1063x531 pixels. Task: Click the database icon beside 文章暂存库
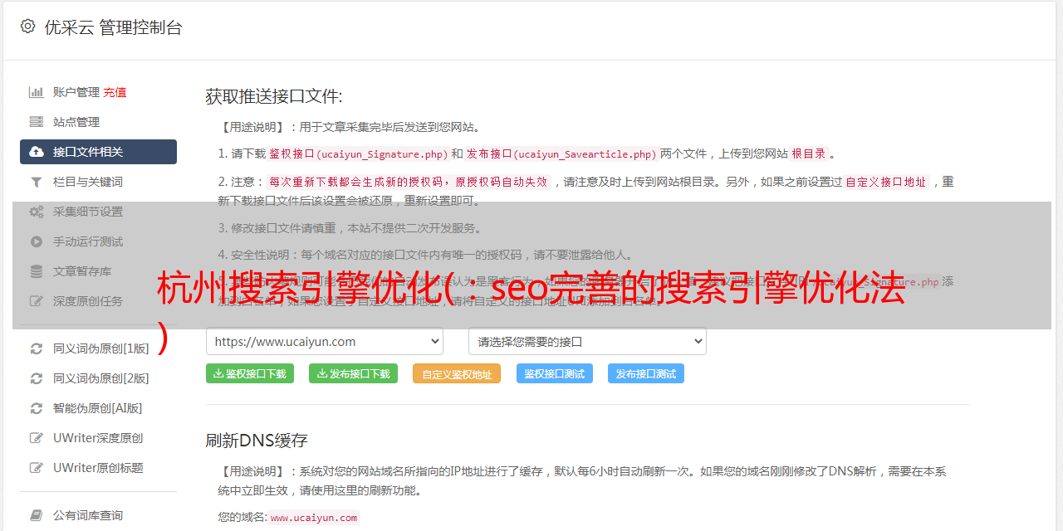click(37, 271)
